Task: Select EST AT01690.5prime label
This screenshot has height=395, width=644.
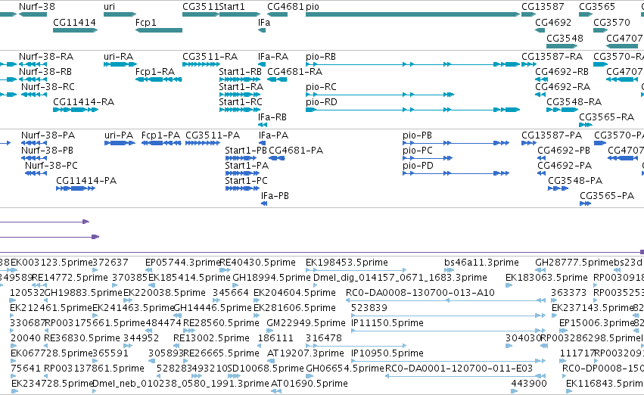Action: click(x=310, y=384)
